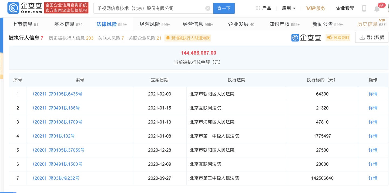Clear the search box with the X icon
This screenshot has width=389, height=193.
tap(207, 8)
